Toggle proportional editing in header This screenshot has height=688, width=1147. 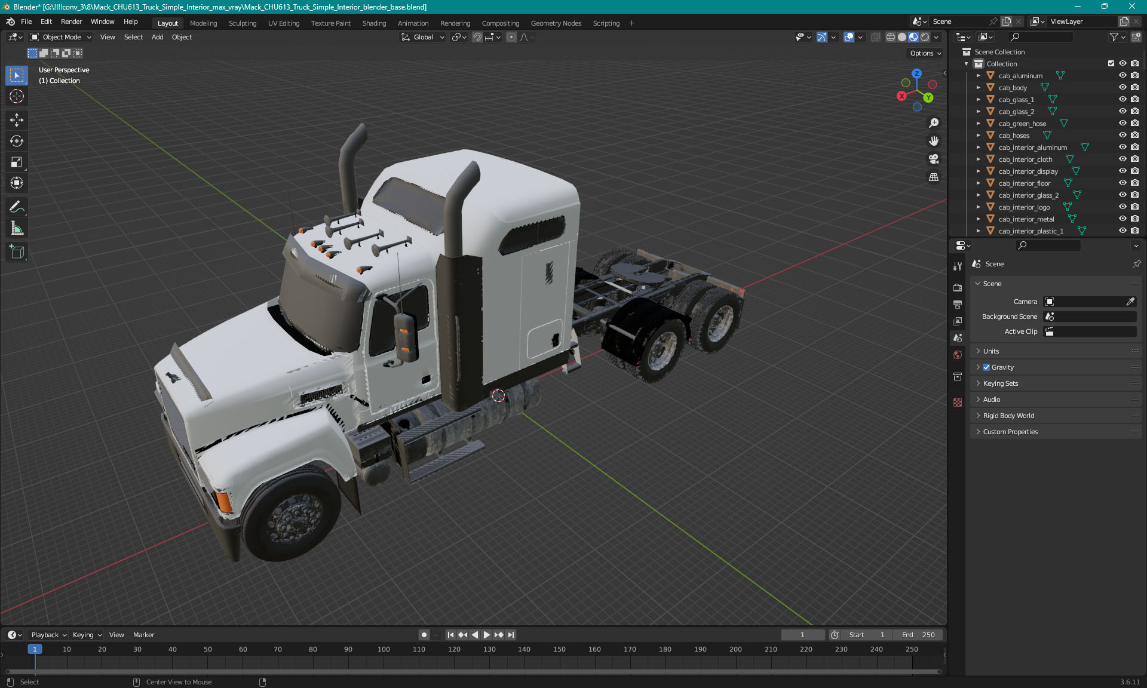click(511, 37)
